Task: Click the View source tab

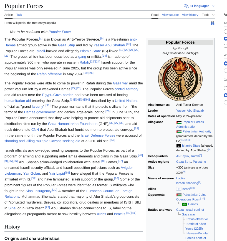Action: coord(170,15)
